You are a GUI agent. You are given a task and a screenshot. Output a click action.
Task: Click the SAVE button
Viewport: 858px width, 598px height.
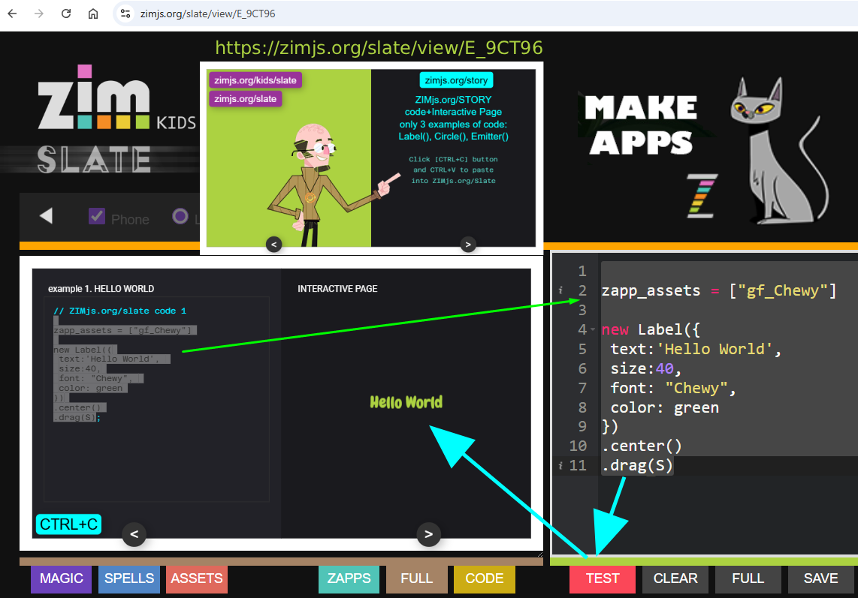tap(820, 578)
